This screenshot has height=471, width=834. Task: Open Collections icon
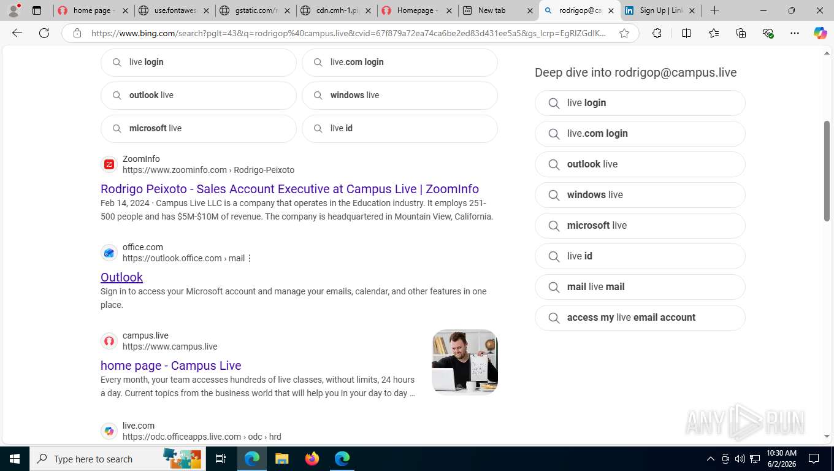tap(741, 33)
